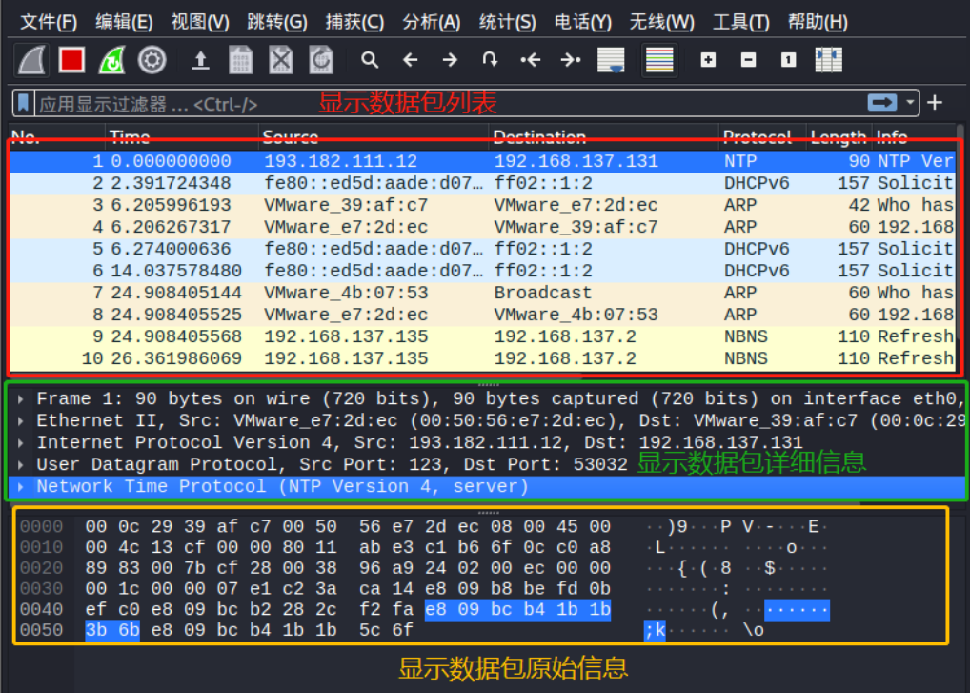
Task: Open the filter history dropdown arrow
Action: click(x=911, y=103)
